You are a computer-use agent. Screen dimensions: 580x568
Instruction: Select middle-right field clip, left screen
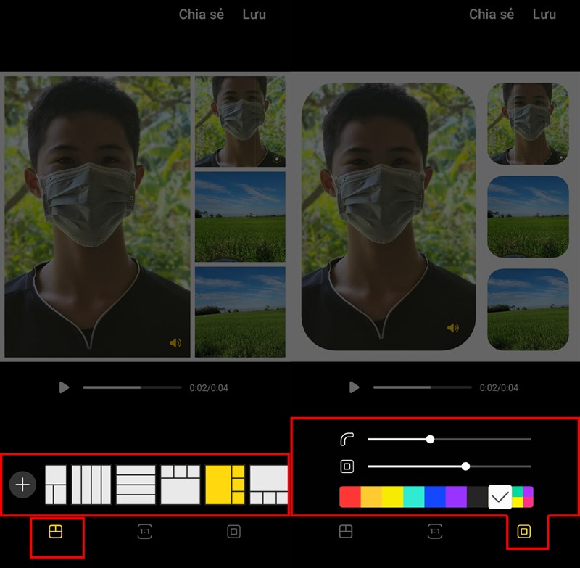click(240, 217)
